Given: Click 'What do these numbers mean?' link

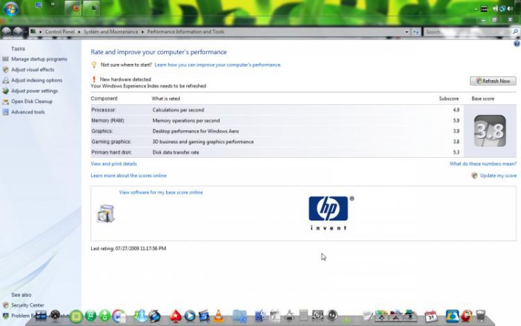Looking at the screenshot, I should coord(483,164).
